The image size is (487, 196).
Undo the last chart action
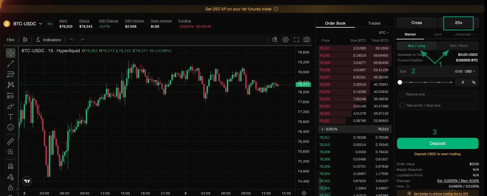pyautogui.click(x=72, y=40)
